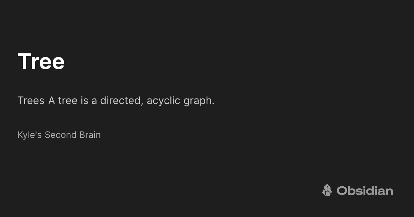Click capital "O" of the Obsidian wordmark
Image resolution: width=414 pixels, height=217 pixels.
pos(342,191)
